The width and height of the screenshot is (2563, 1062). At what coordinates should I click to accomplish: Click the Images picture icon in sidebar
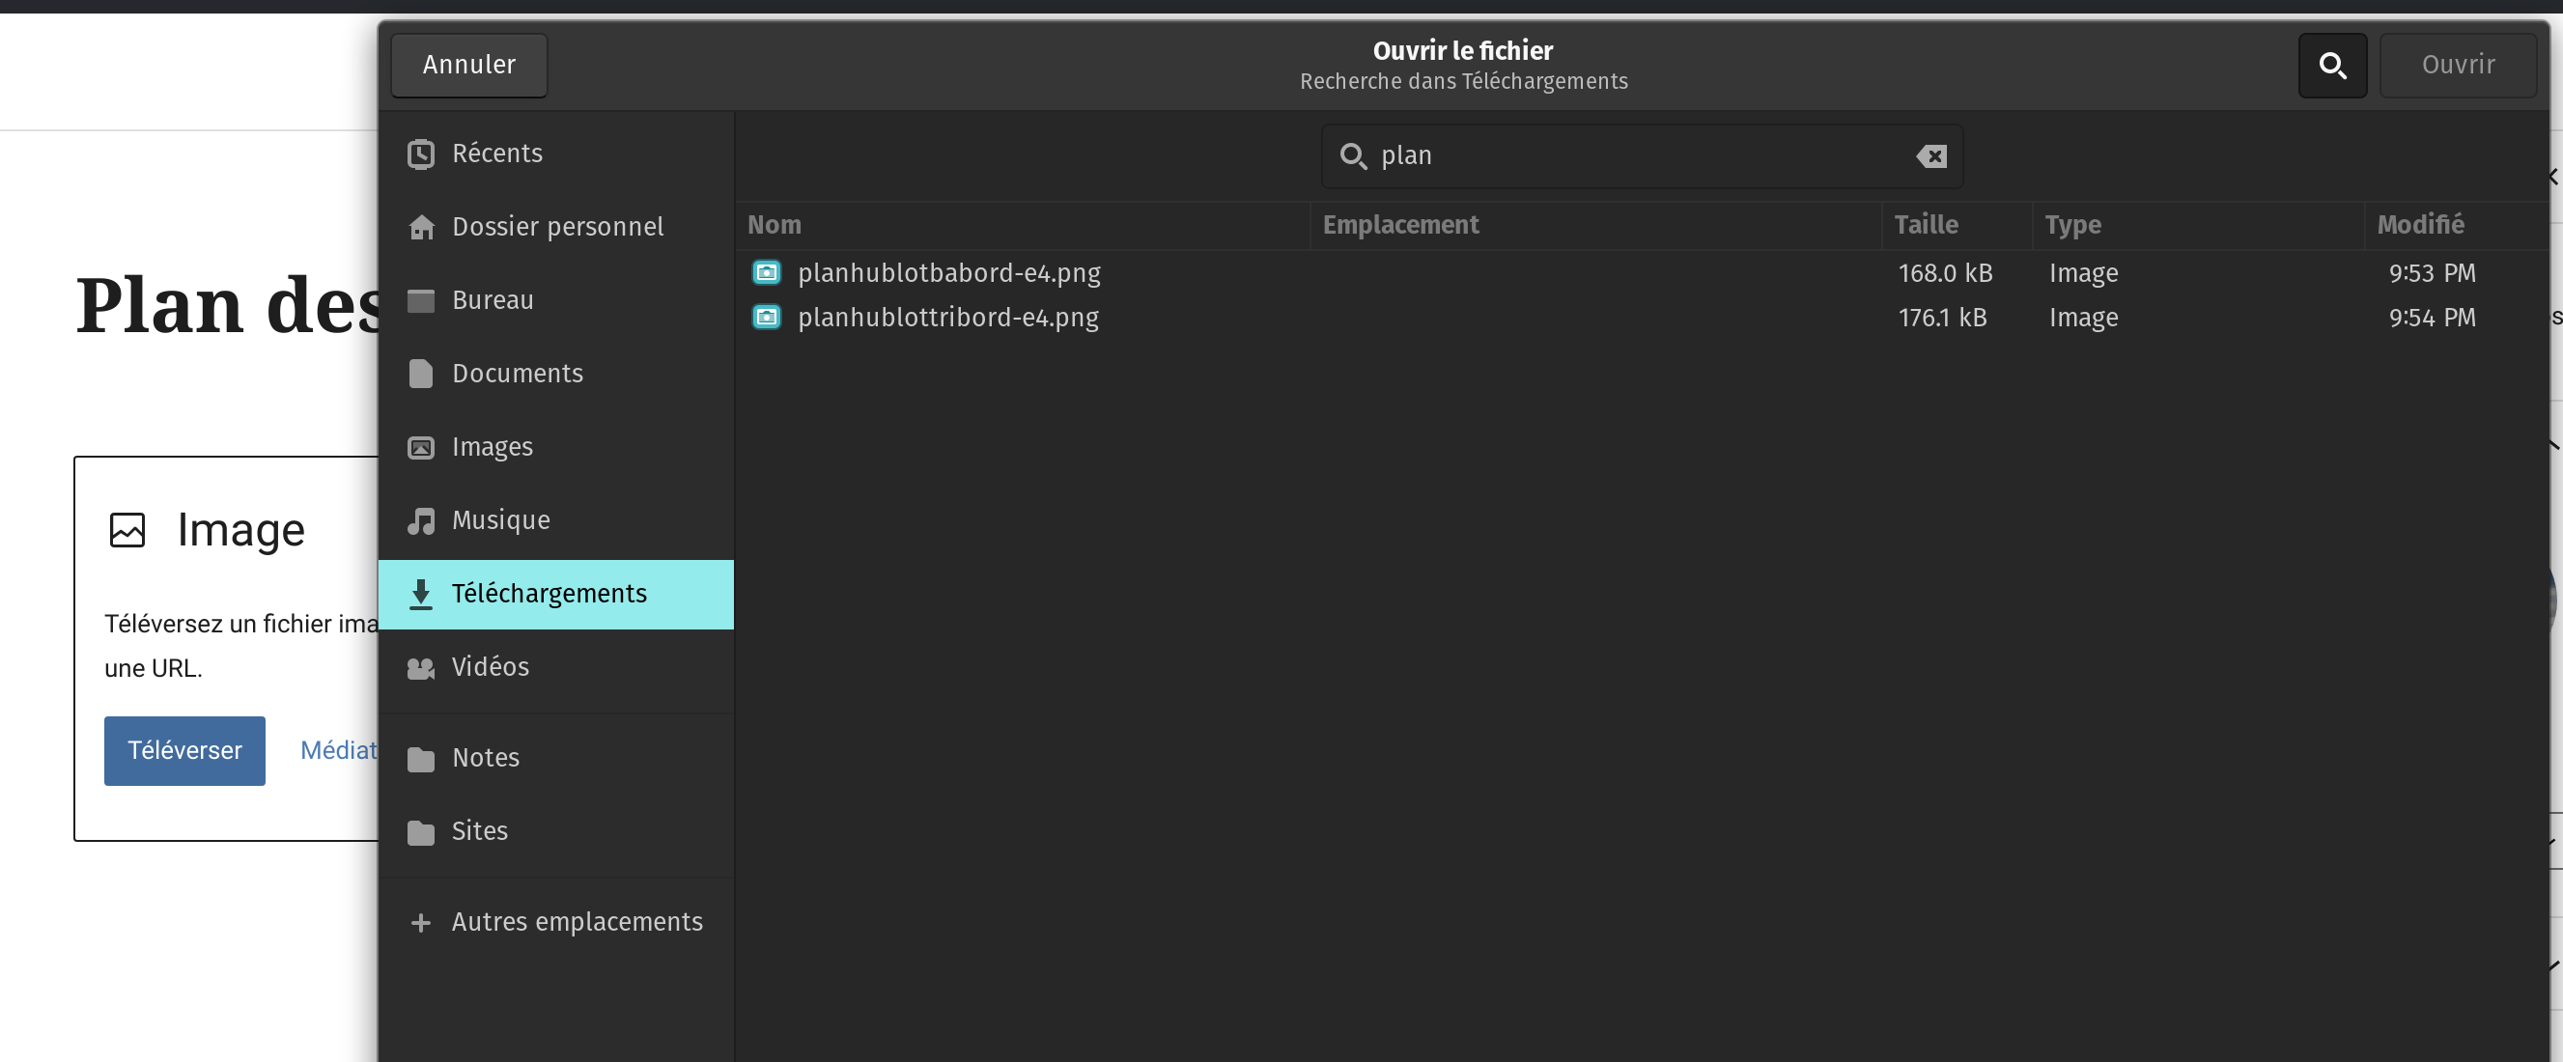421,447
